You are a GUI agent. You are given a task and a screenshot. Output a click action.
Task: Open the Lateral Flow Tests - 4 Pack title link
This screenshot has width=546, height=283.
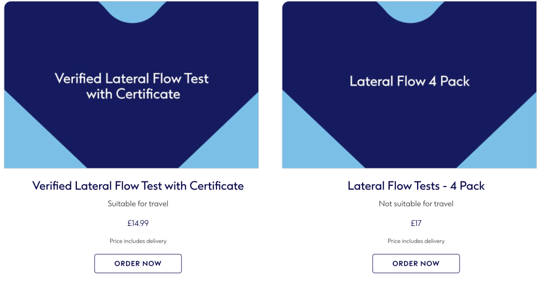click(416, 186)
